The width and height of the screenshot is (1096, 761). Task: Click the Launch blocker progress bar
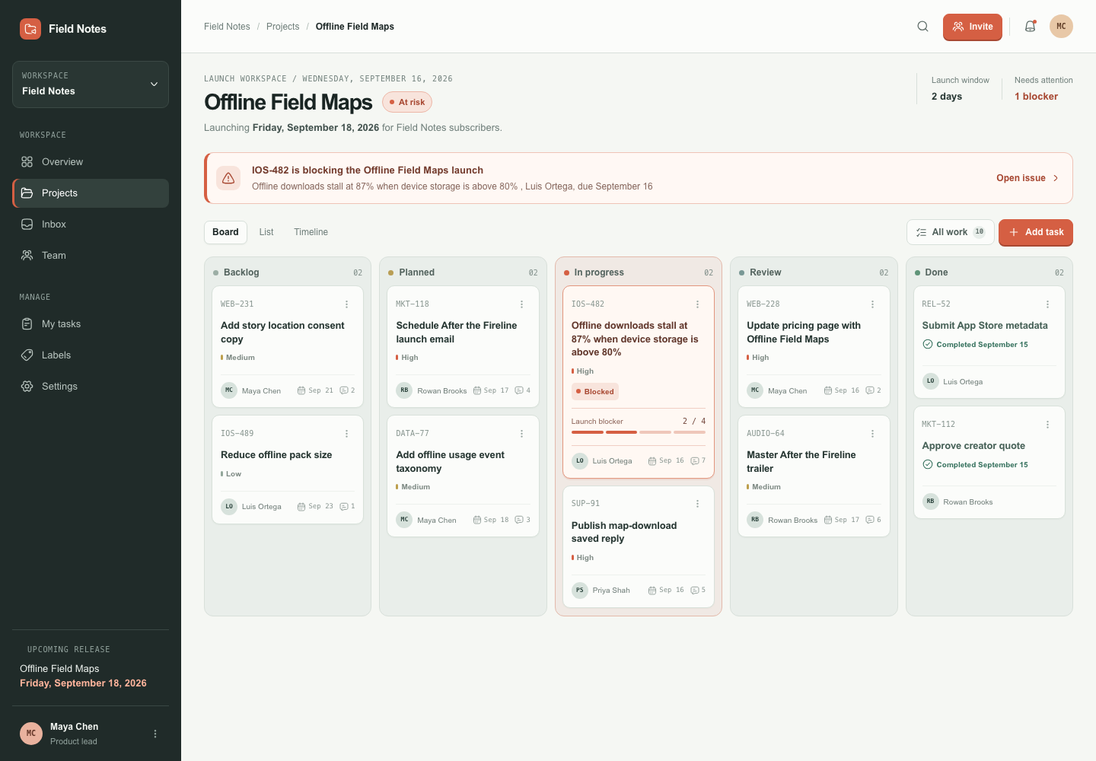[639, 432]
